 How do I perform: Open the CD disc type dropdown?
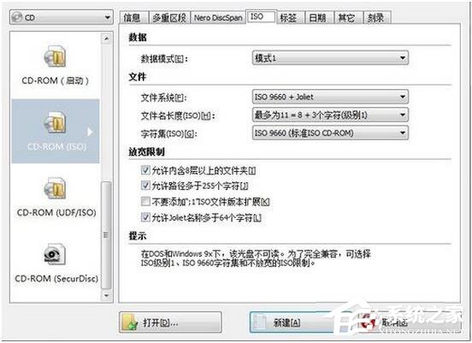[x=62, y=17]
